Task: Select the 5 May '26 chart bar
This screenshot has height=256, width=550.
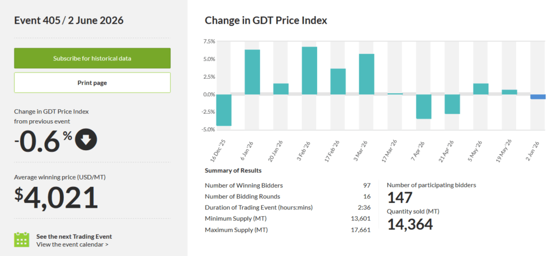Action: (x=481, y=89)
